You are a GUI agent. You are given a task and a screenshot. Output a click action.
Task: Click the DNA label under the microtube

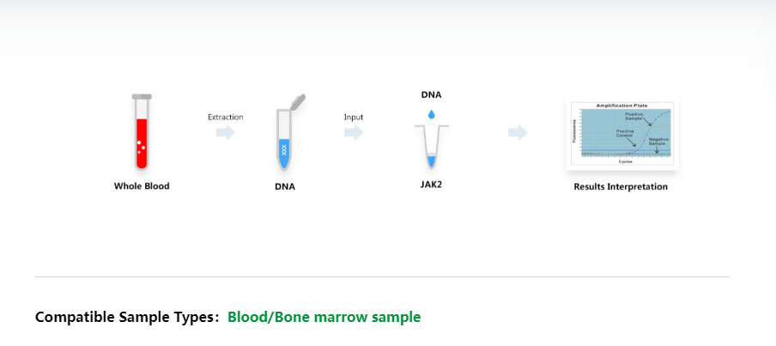pos(285,187)
